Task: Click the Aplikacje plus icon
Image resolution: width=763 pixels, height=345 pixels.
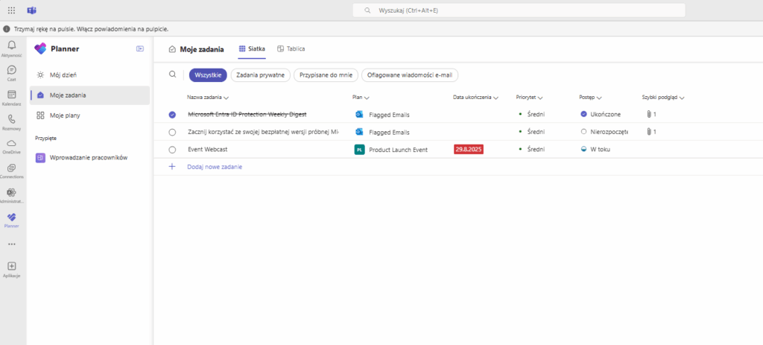Action: coord(11,267)
